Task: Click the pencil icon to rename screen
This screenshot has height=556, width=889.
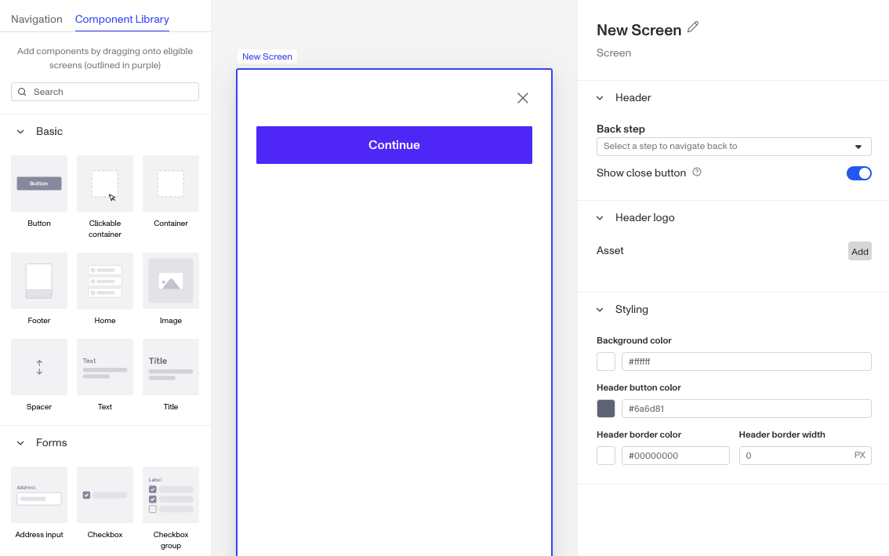Action: pos(693,27)
